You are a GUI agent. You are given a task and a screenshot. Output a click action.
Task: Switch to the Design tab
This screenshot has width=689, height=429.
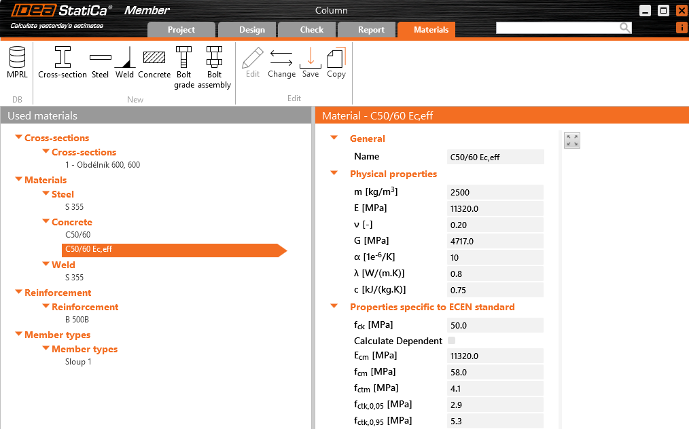point(251,30)
